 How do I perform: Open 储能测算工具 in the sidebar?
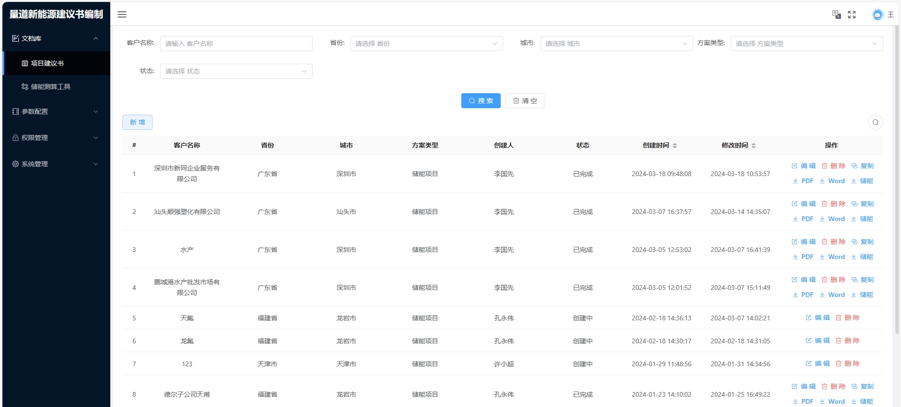click(x=56, y=87)
